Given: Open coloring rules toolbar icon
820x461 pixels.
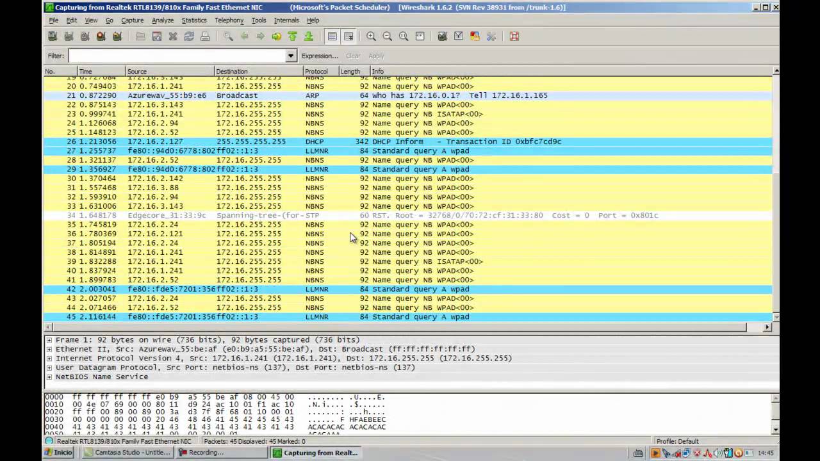Looking at the screenshot, I should pyautogui.click(x=475, y=36).
